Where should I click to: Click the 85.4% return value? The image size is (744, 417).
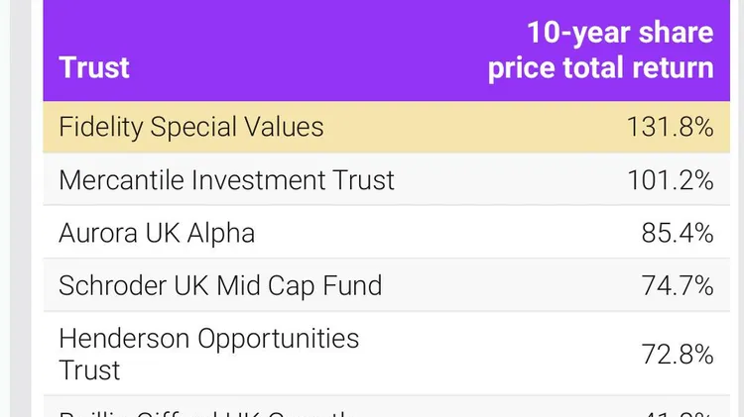click(x=678, y=233)
